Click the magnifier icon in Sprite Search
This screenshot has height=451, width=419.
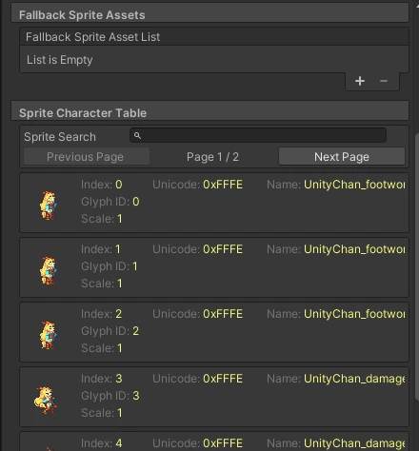click(x=137, y=135)
